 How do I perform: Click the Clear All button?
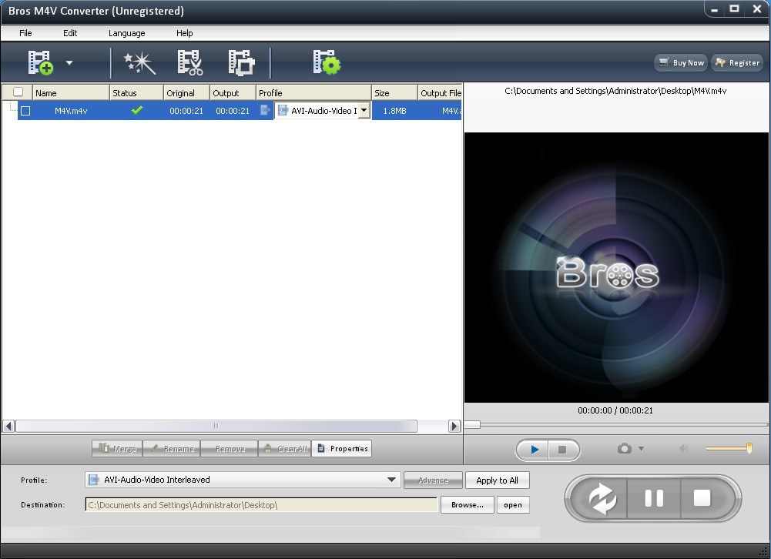tap(285, 448)
